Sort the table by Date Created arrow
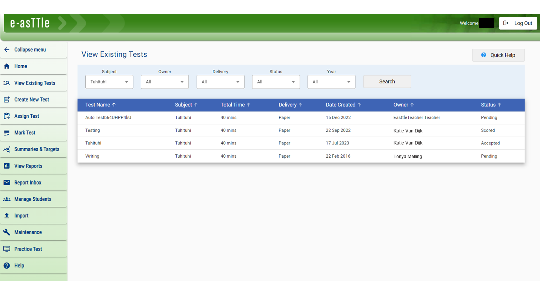Screen dimensions: 540x292 [359, 105]
